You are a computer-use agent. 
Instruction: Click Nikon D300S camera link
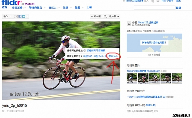click(x=158, y=31)
